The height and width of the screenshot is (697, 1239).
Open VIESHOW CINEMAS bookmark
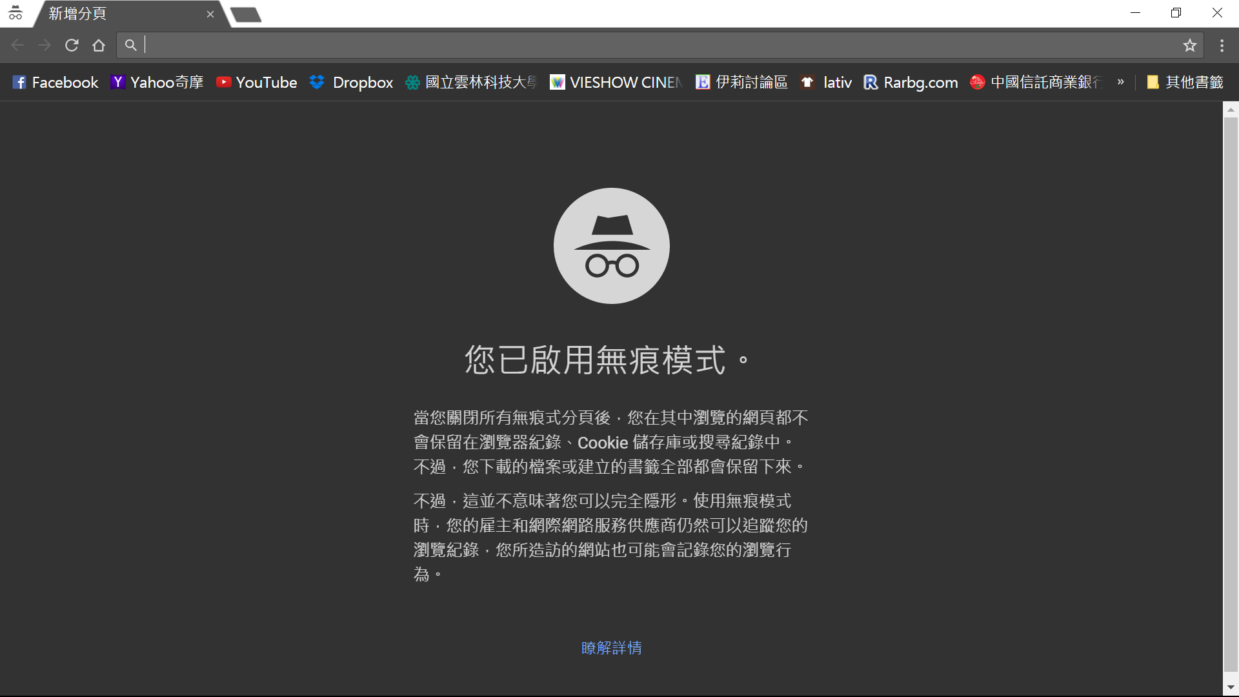pos(616,83)
